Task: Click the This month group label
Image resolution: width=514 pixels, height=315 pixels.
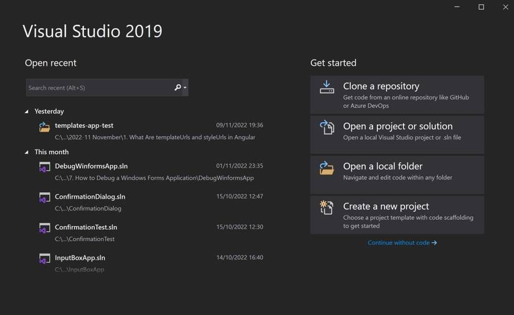Action: click(x=52, y=152)
